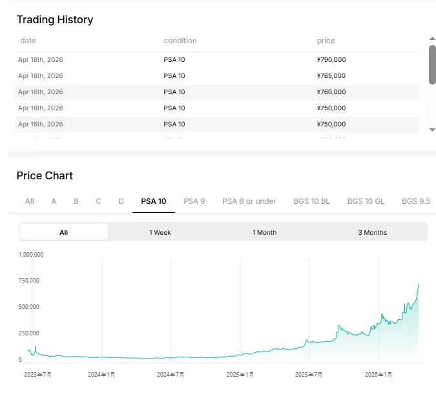436x396 pixels.
Task: Click the date column header
Action: pos(28,41)
